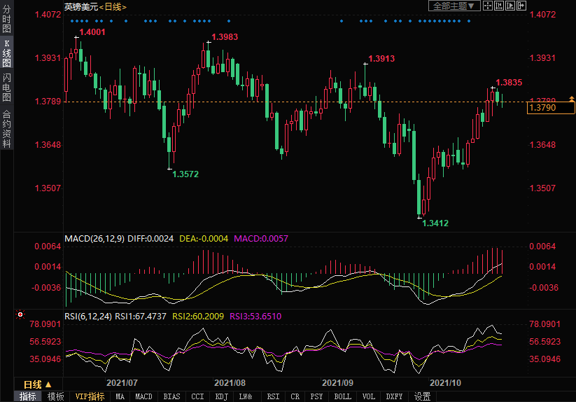Click the exit-arrow panel icon at top right
Screen dimensions: 576x402
pos(521,6)
